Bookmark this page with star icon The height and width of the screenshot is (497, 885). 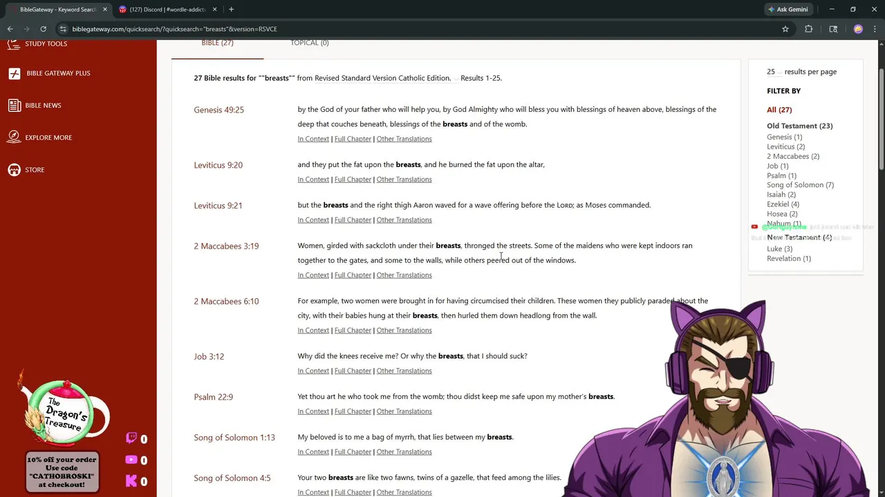(785, 29)
